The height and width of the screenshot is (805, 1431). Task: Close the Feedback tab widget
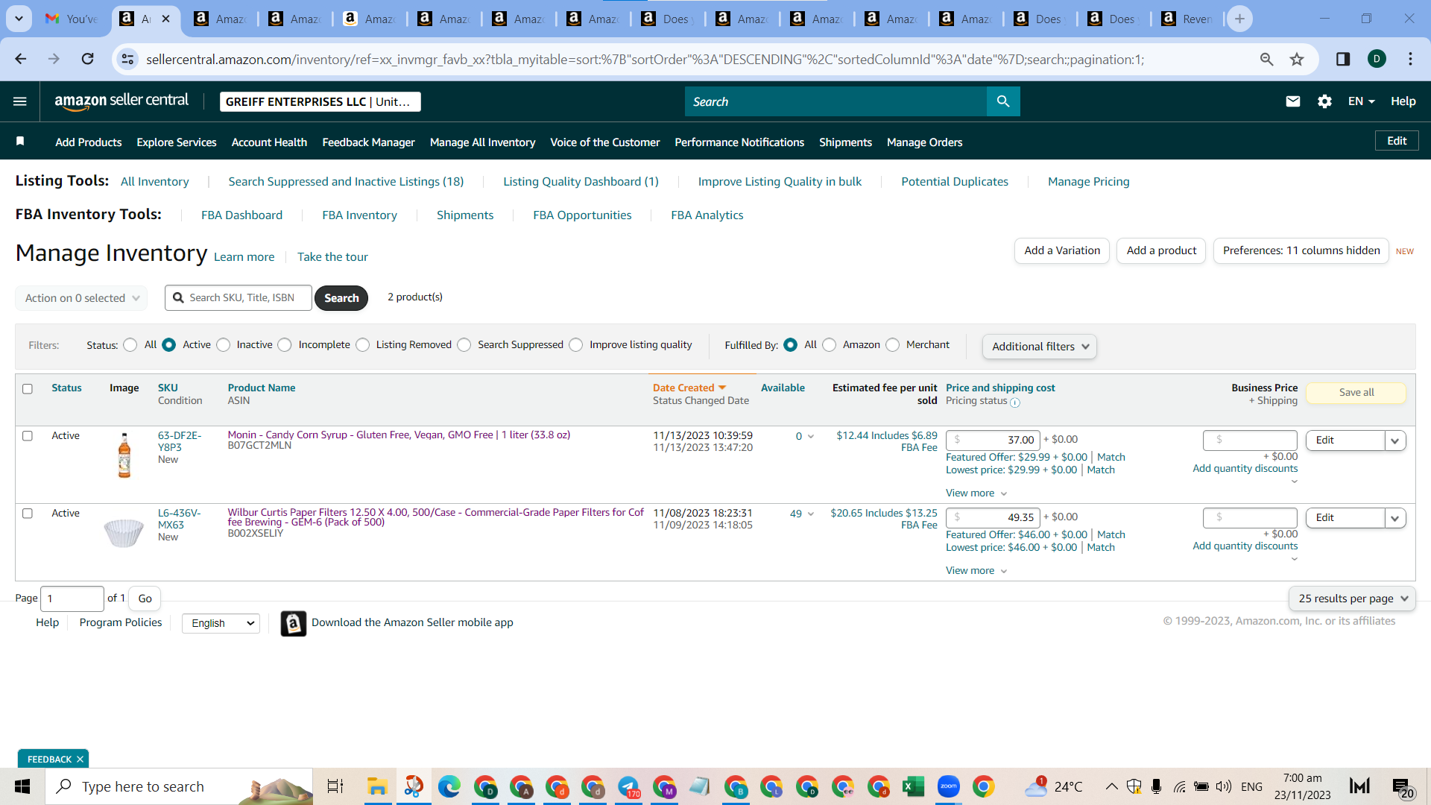pos(80,759)
